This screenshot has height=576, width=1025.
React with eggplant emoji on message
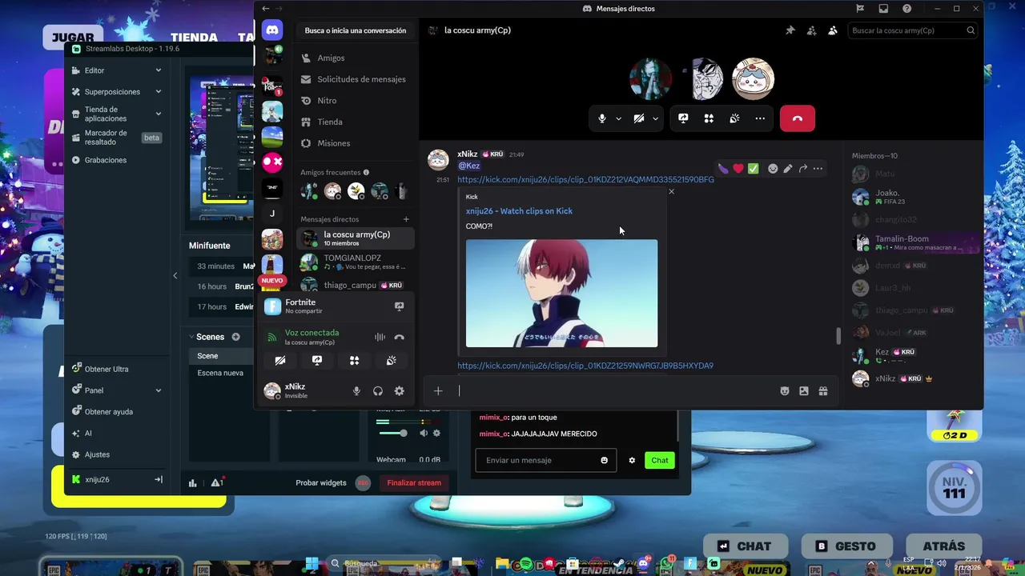point(723,169)
